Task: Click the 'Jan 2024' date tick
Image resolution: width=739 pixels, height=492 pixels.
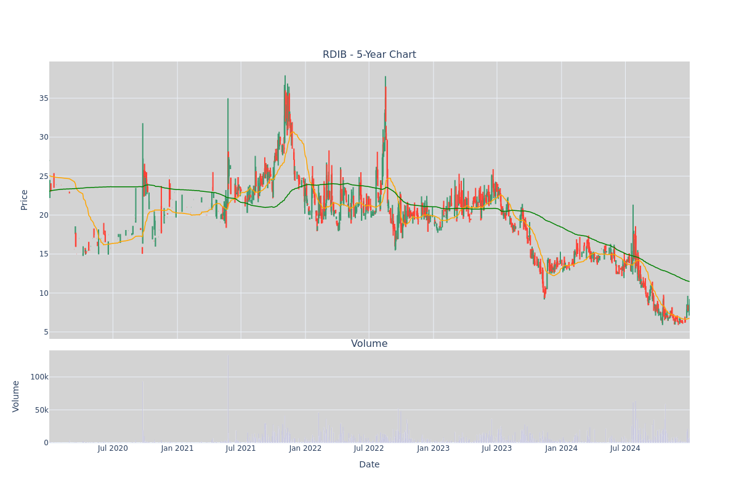Action: (562, 448)
